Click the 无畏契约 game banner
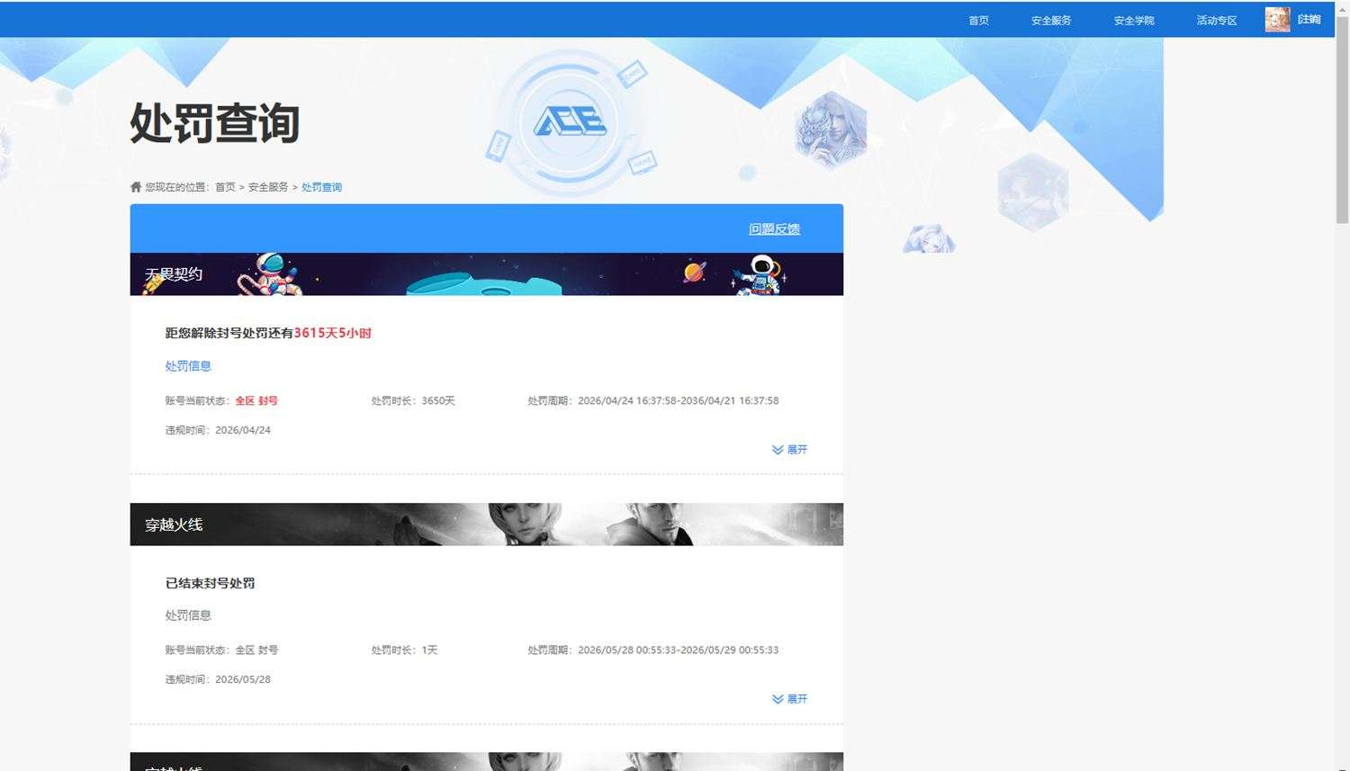 [x=487, y=274]
